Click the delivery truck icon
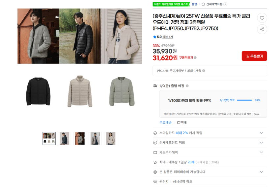This screenshot has height=188, width=280. point(155,86)
